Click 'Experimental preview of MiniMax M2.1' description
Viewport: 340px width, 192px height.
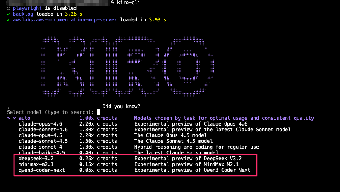point(187,164)
